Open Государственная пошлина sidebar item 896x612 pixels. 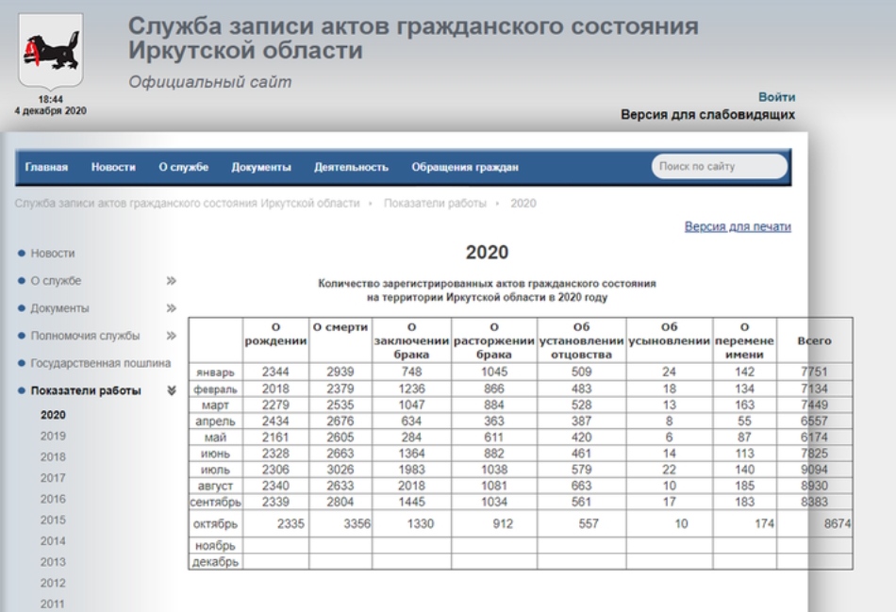[101, 363]
